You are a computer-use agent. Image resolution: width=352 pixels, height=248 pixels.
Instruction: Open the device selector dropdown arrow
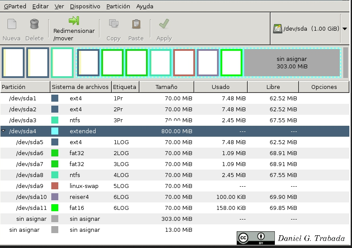345,29
